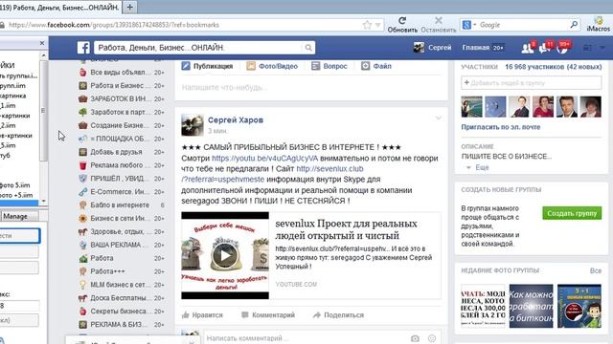
Task: Click the browser Остановить stop icon
Action: click(x=439, y=20)
